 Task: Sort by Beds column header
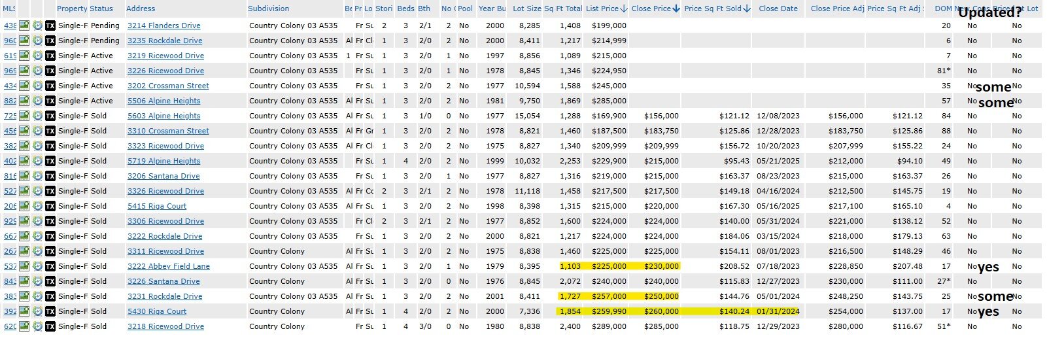click(x=405, y=9)
